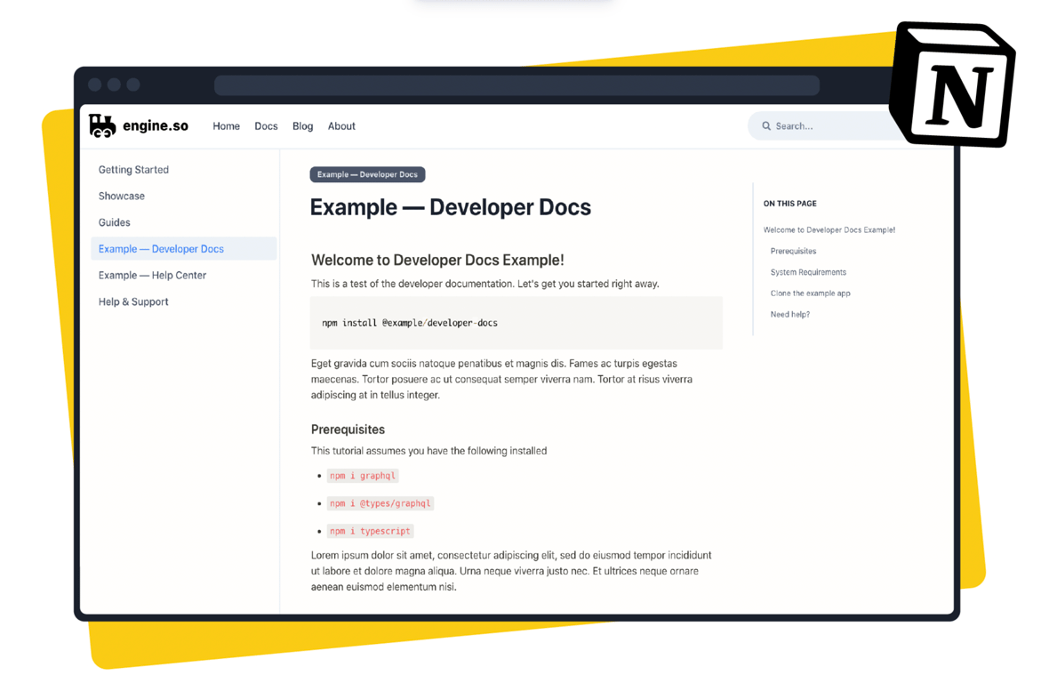The width and height of the screenshot is (1049, 683).
Task: Open Example — Help Center sidebar item
Action: coord(152,276)
